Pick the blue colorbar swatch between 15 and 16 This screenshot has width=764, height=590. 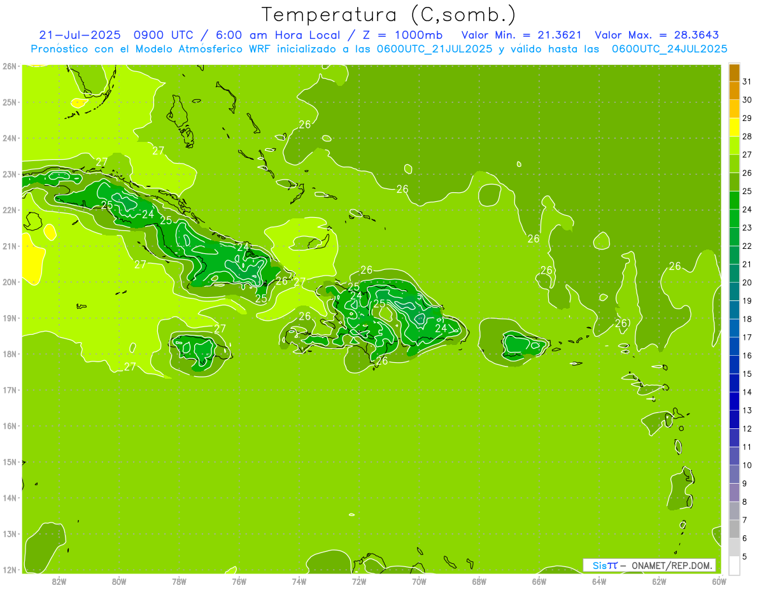(734, 365)
